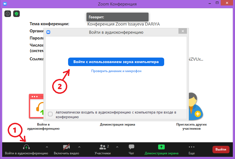
Task: Click the green share screen arrow icon
Action: tap(161, 147)
